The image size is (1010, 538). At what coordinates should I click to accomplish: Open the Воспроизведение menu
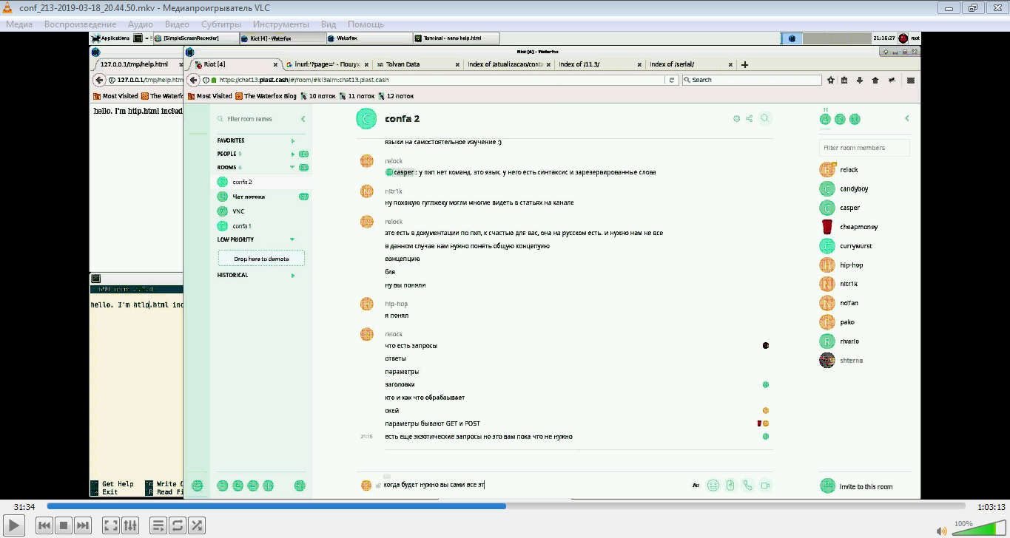[80, 24]
